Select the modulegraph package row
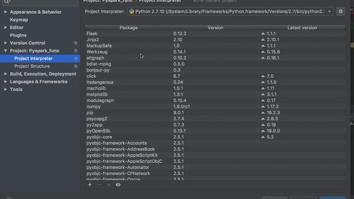Image resolution: width=354 pixels, height=199 pixels. click(215, 101)
